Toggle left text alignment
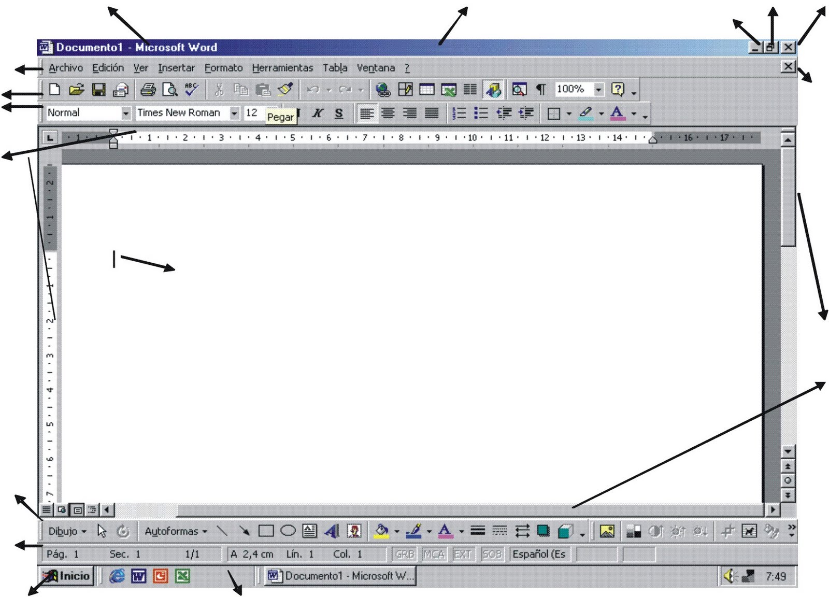Image resolution: width=829 pixels, height=597 pixels. (x=366, y=113)
